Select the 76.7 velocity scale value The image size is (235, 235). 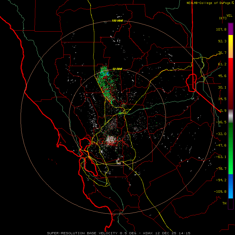pos(222,52)
